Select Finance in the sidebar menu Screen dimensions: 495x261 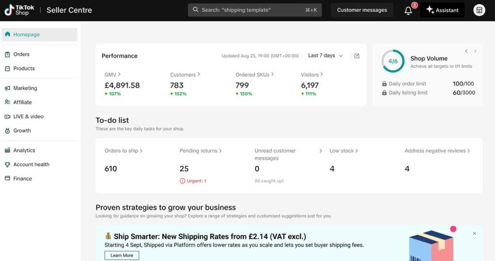(x=22, y=179)
